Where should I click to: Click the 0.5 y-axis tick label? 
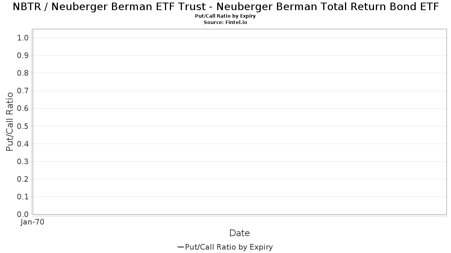[23, 126]
